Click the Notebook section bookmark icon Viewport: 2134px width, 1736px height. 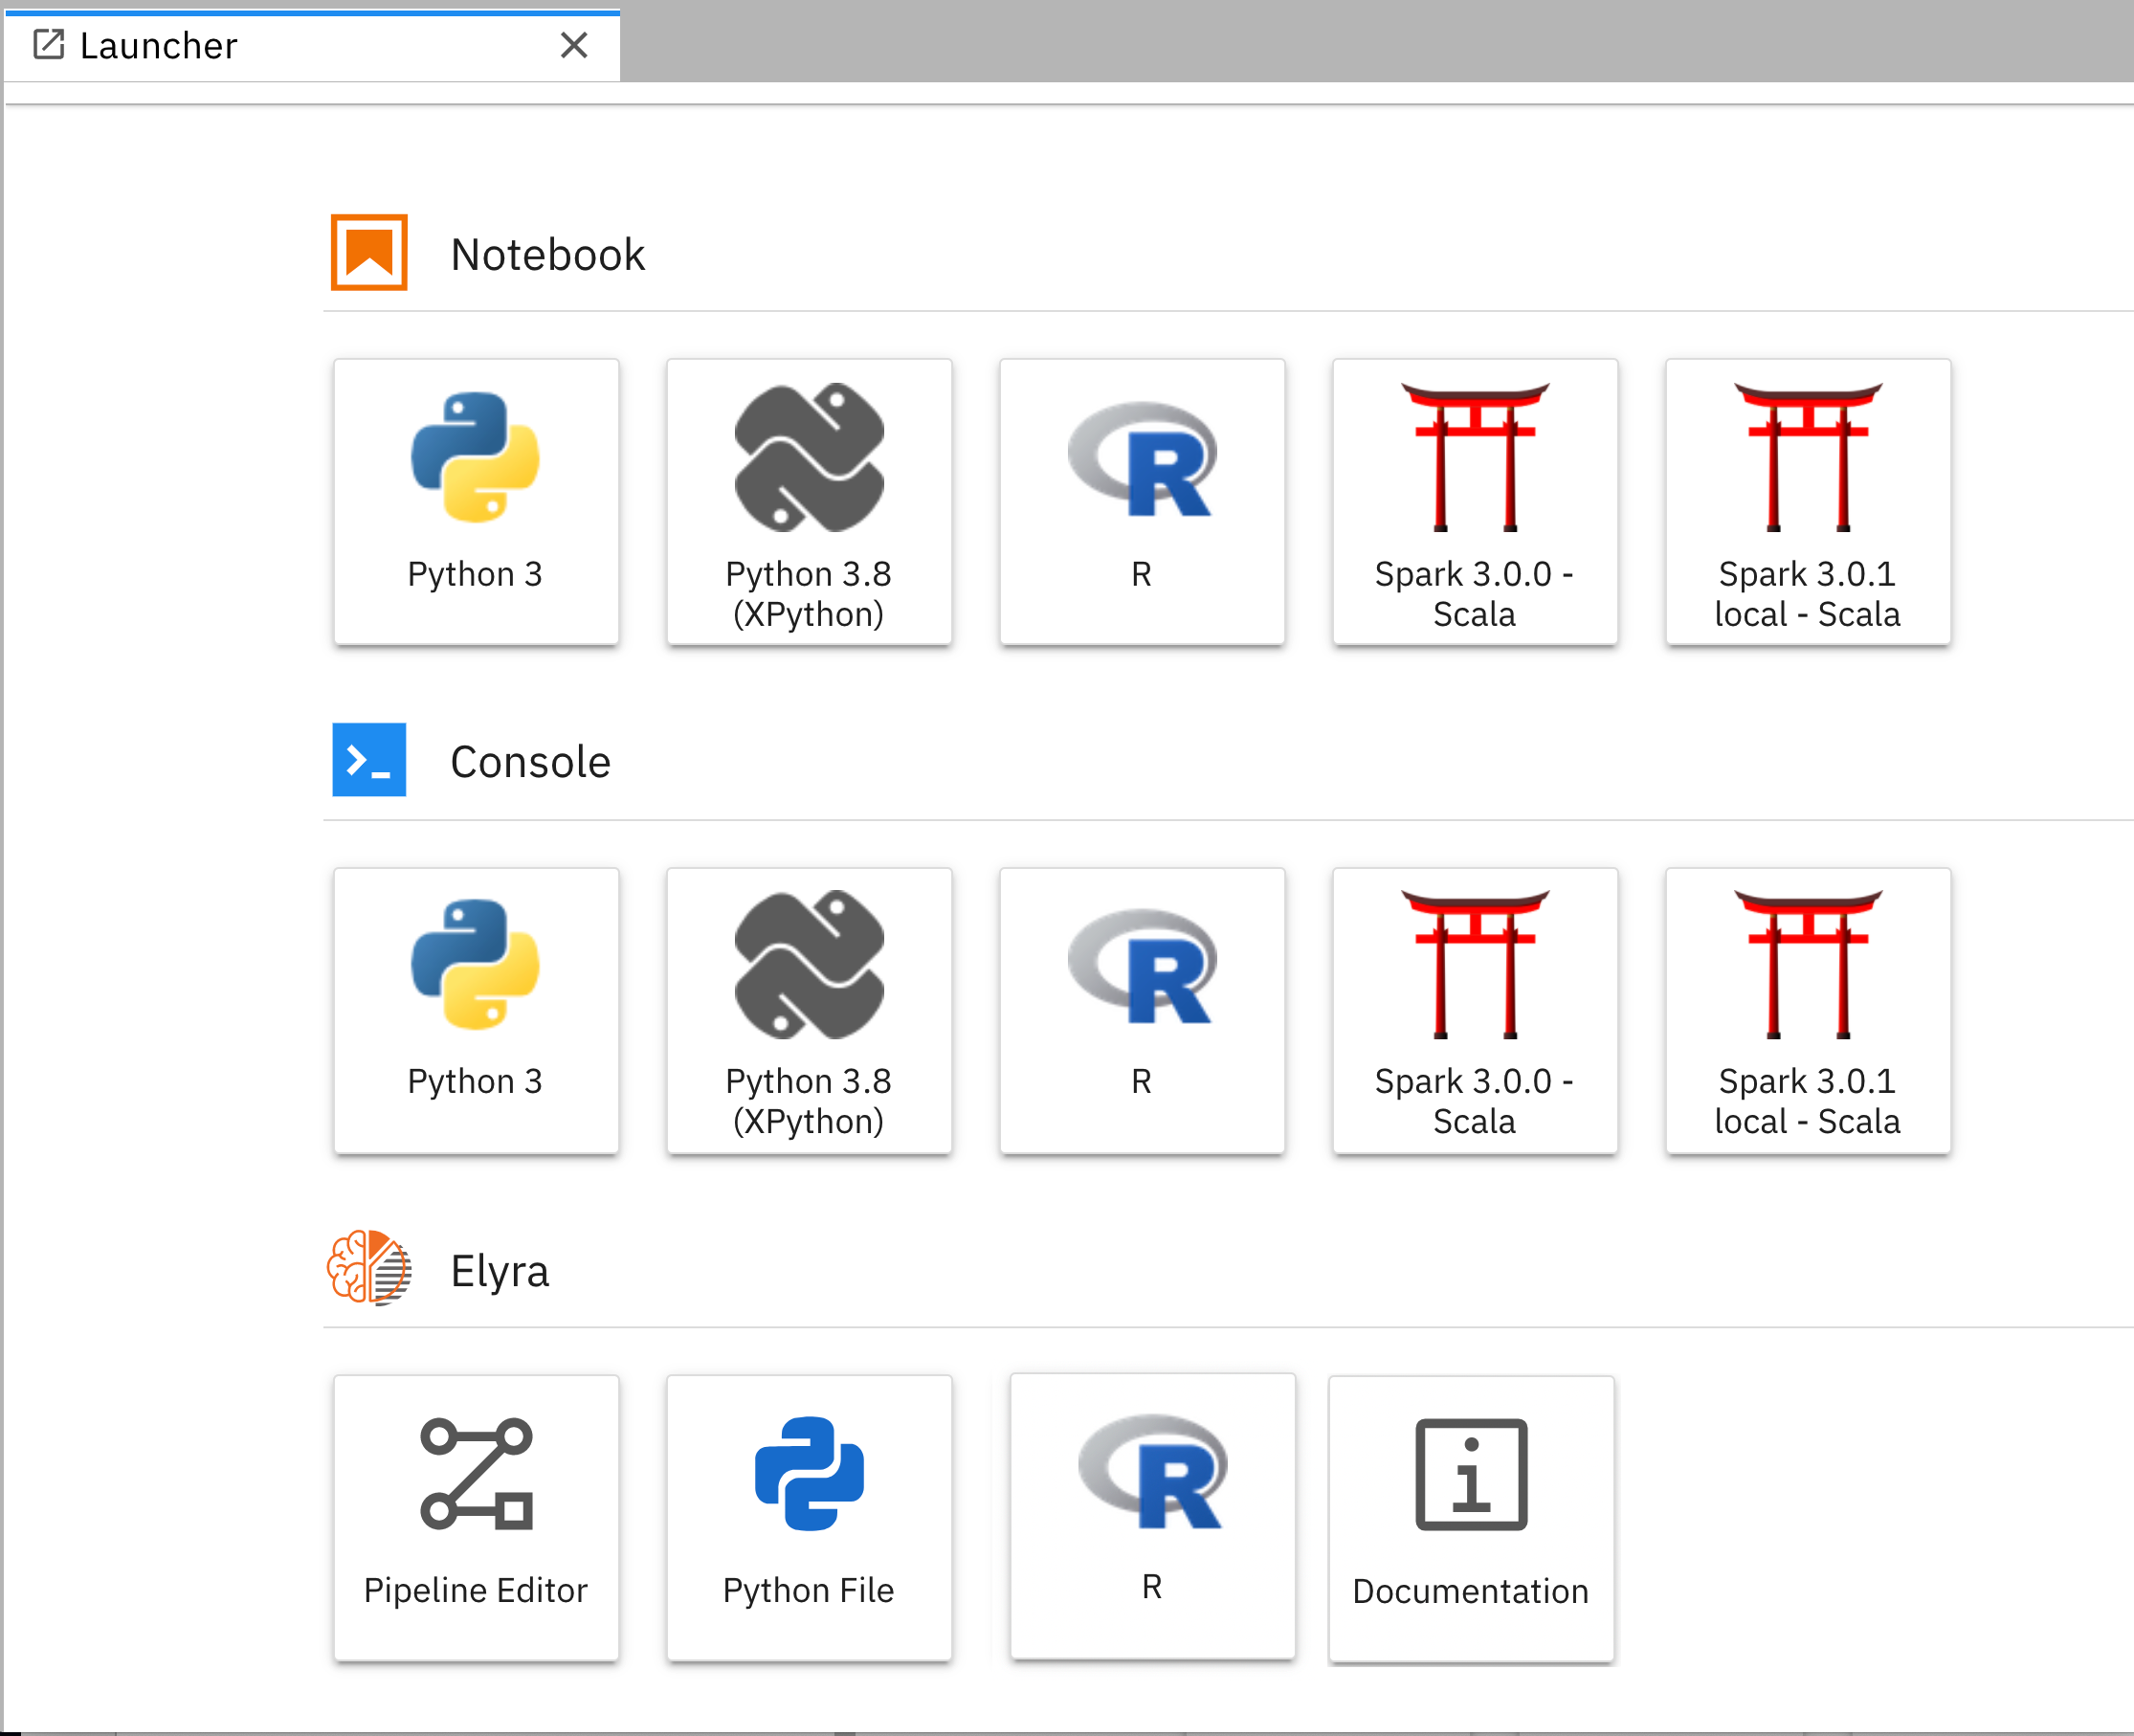click(368, 253)
